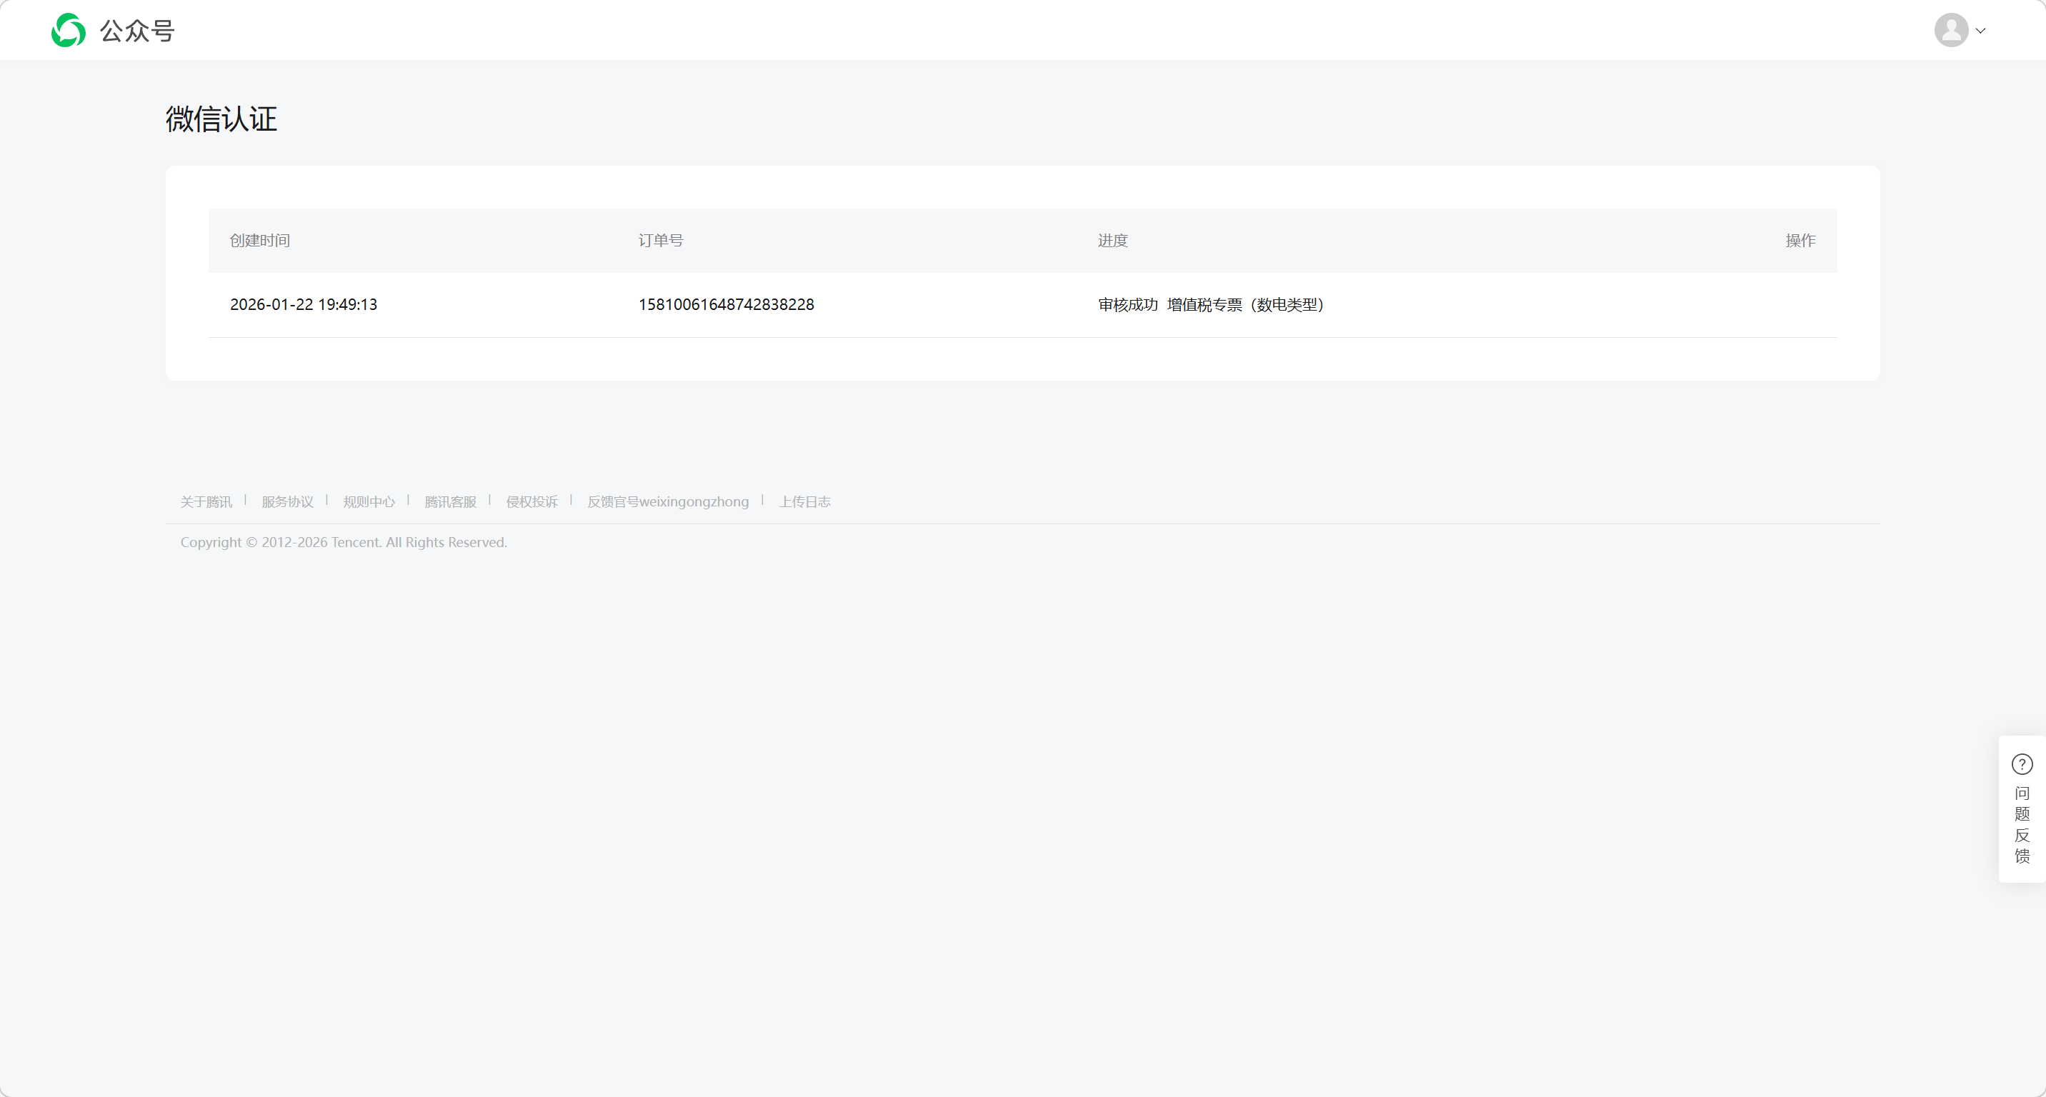Go to 规则中心 in footer
The width and height of the screenshot is (2046, 1097).
[369, 501]
